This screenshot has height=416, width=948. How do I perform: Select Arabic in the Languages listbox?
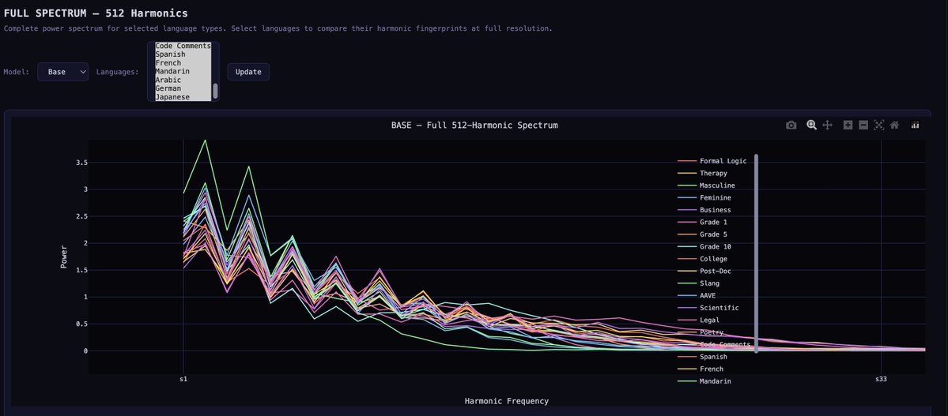[x=183, y=80]
